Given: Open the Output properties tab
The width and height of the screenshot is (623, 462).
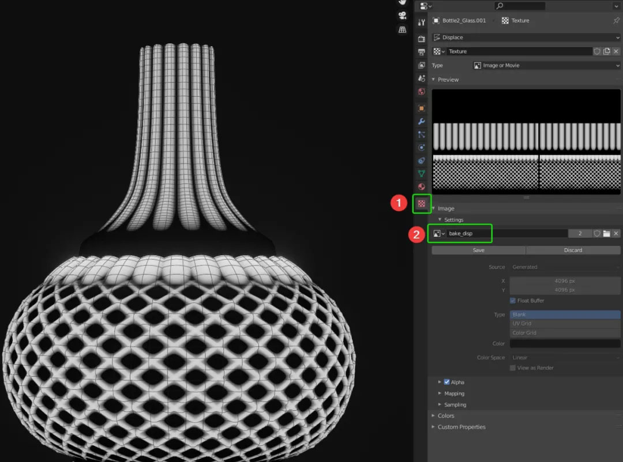Looking at the screenshot, I should [422, 52].
